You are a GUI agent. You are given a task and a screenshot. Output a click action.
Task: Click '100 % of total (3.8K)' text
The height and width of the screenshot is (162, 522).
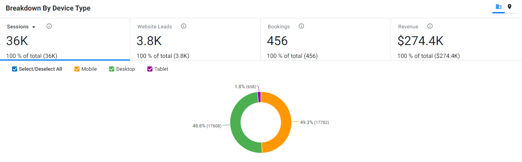(163, 56)
